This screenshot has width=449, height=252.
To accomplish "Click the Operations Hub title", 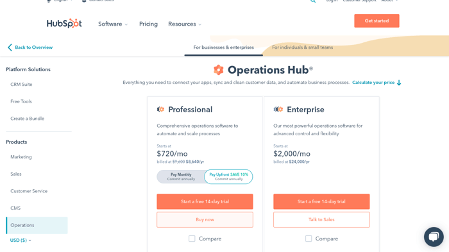I will (270, 70).
